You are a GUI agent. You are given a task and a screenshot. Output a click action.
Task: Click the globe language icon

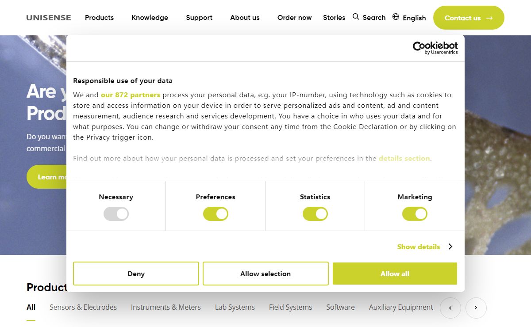click(396, 17)
